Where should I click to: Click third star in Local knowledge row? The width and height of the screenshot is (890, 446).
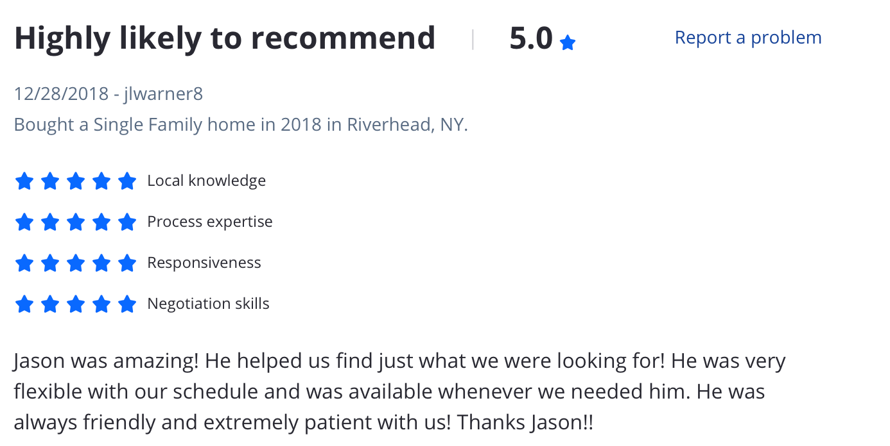[76, 181]
